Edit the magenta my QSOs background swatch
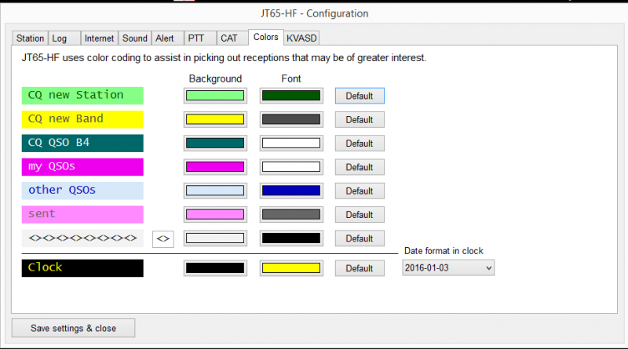The image size is (628, 349). pos(215,167)
